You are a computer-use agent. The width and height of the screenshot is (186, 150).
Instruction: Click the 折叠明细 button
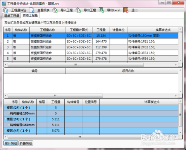[x=26, y=143]
